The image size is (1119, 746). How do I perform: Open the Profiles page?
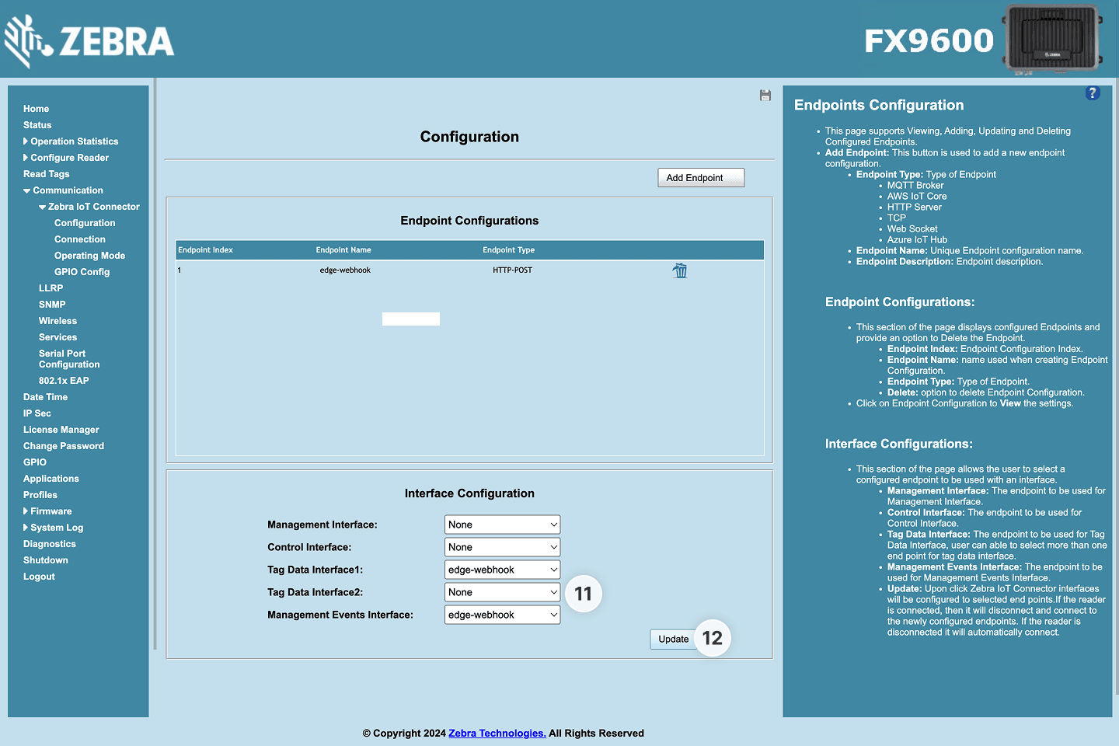[x=40, y=495]
